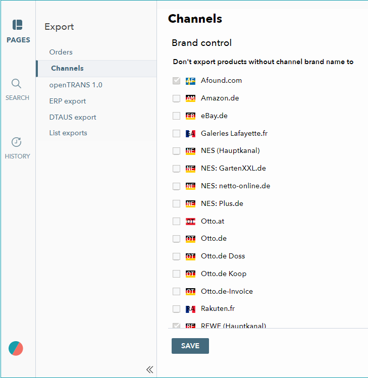Check the NES (Hauptkanal) checkbox
Screen dimensions: 368x378
point(176,151)
